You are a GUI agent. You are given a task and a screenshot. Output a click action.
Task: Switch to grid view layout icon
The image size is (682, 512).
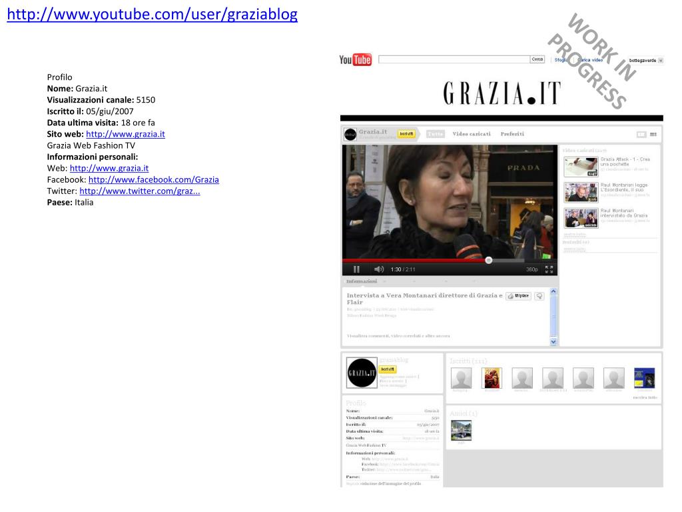(x=653, y=135)
